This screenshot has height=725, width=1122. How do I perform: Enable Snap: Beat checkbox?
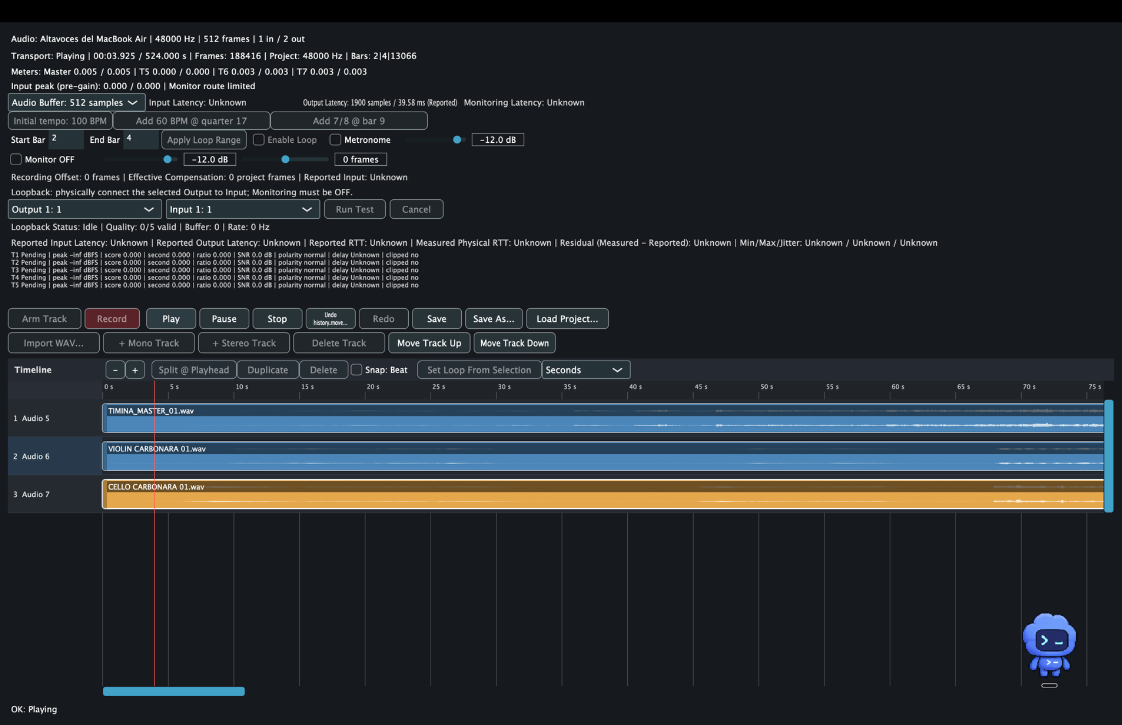356,370
